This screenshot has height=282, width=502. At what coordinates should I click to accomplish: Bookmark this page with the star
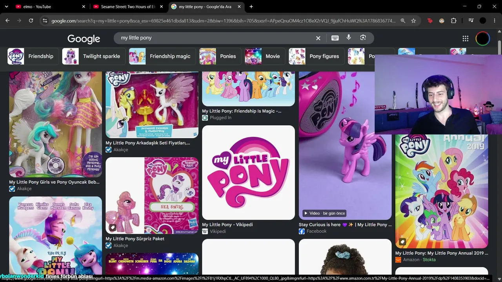(413, 21)
